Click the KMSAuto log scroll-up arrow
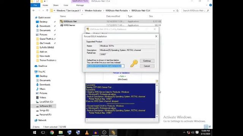243x136 pixels. (157, 85)
